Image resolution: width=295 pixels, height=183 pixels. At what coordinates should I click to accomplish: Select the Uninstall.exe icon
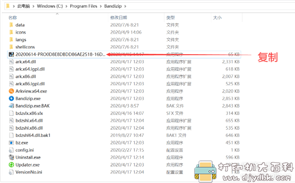click(11, 157)
